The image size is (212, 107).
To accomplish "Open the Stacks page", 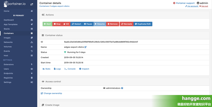I will 7,29.
